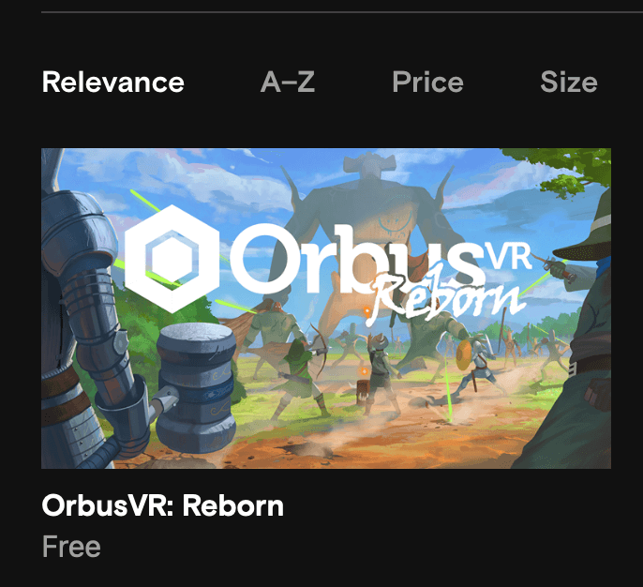Viewport: 643px width, 587px height.
Task: Select the Price sort option
Action: [427, 82]
